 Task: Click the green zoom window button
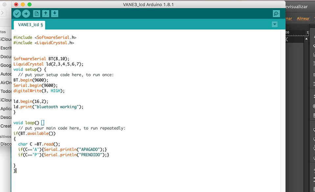click(29, 5)
